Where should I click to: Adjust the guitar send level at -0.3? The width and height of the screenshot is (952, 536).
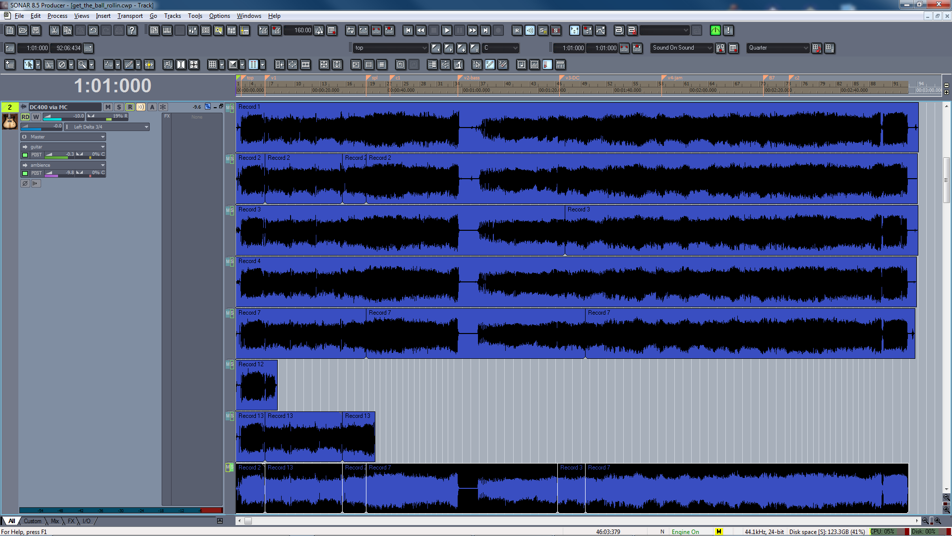click(x=59, y=155)
